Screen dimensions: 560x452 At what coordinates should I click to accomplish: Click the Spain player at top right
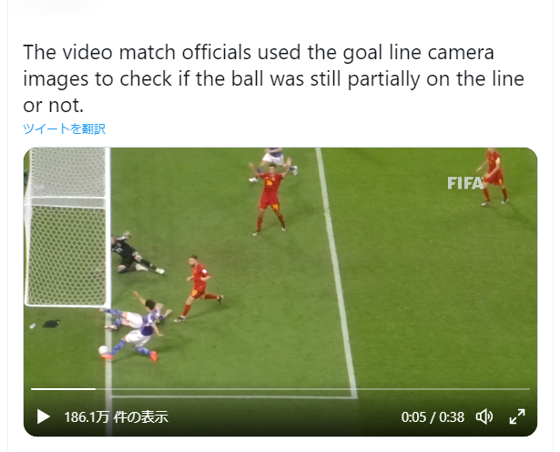(x=494, y=177)
